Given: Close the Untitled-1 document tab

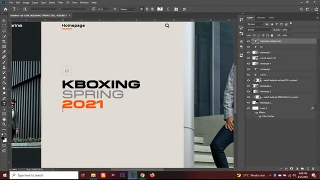Looking at the screenshot, I should 69,15.
